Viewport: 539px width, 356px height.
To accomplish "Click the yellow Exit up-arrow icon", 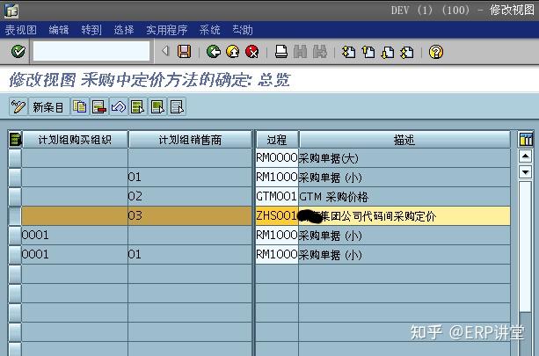I will click(233, 52).
